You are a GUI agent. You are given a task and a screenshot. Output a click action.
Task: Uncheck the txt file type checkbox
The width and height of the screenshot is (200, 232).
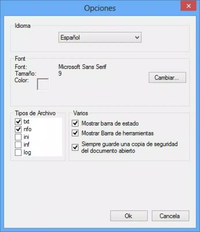coord(18,122)
